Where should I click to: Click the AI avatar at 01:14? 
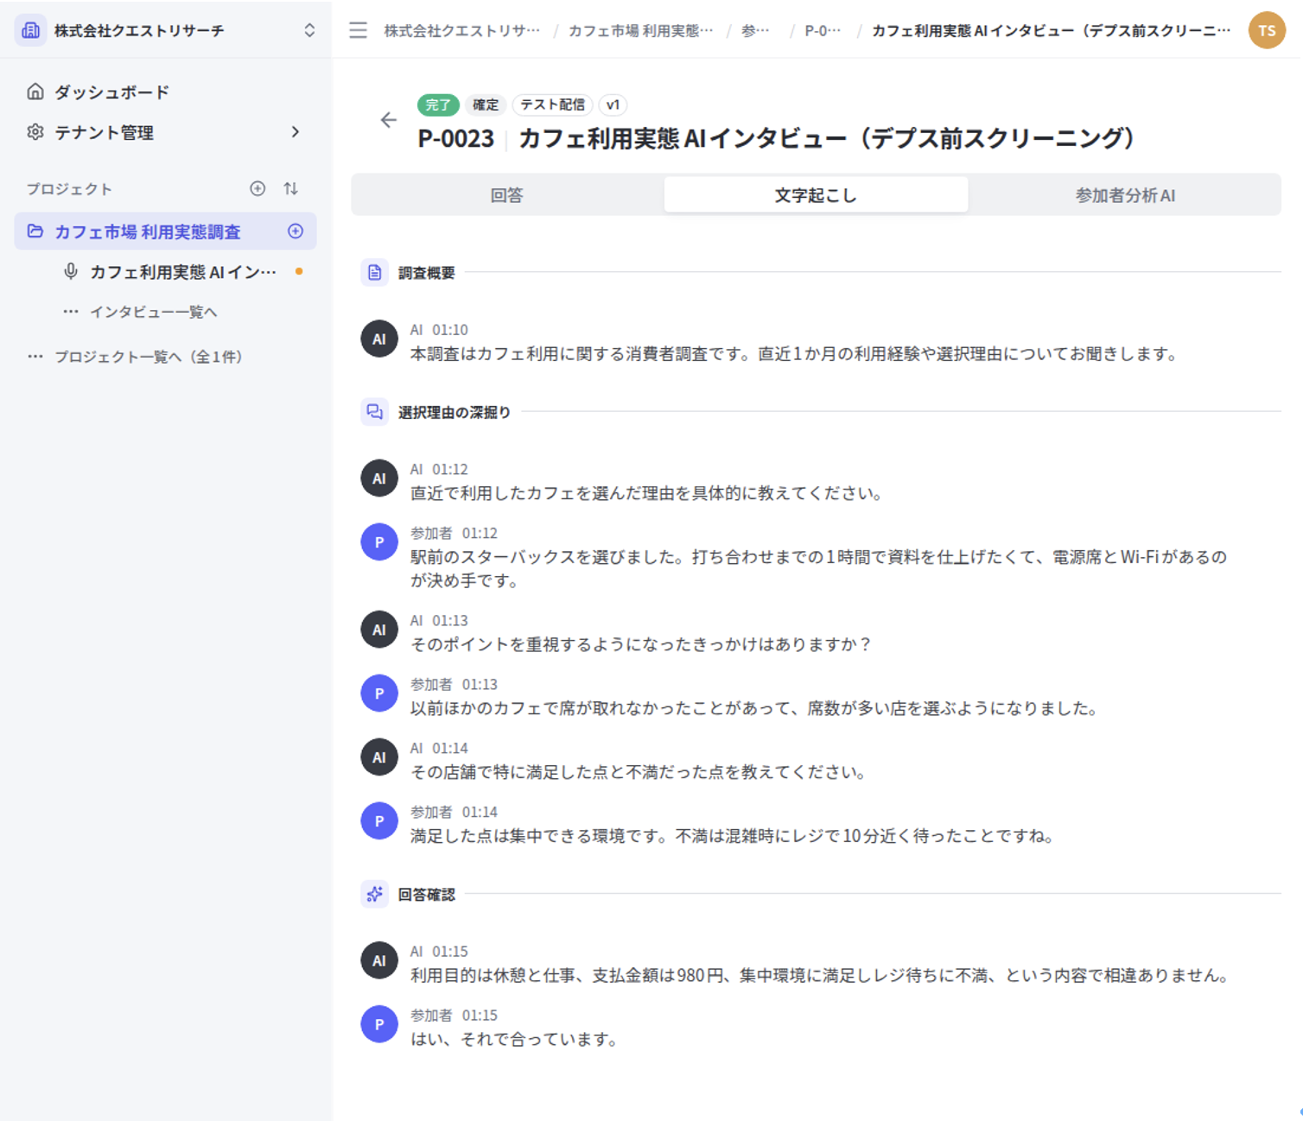tap(379, 757)
